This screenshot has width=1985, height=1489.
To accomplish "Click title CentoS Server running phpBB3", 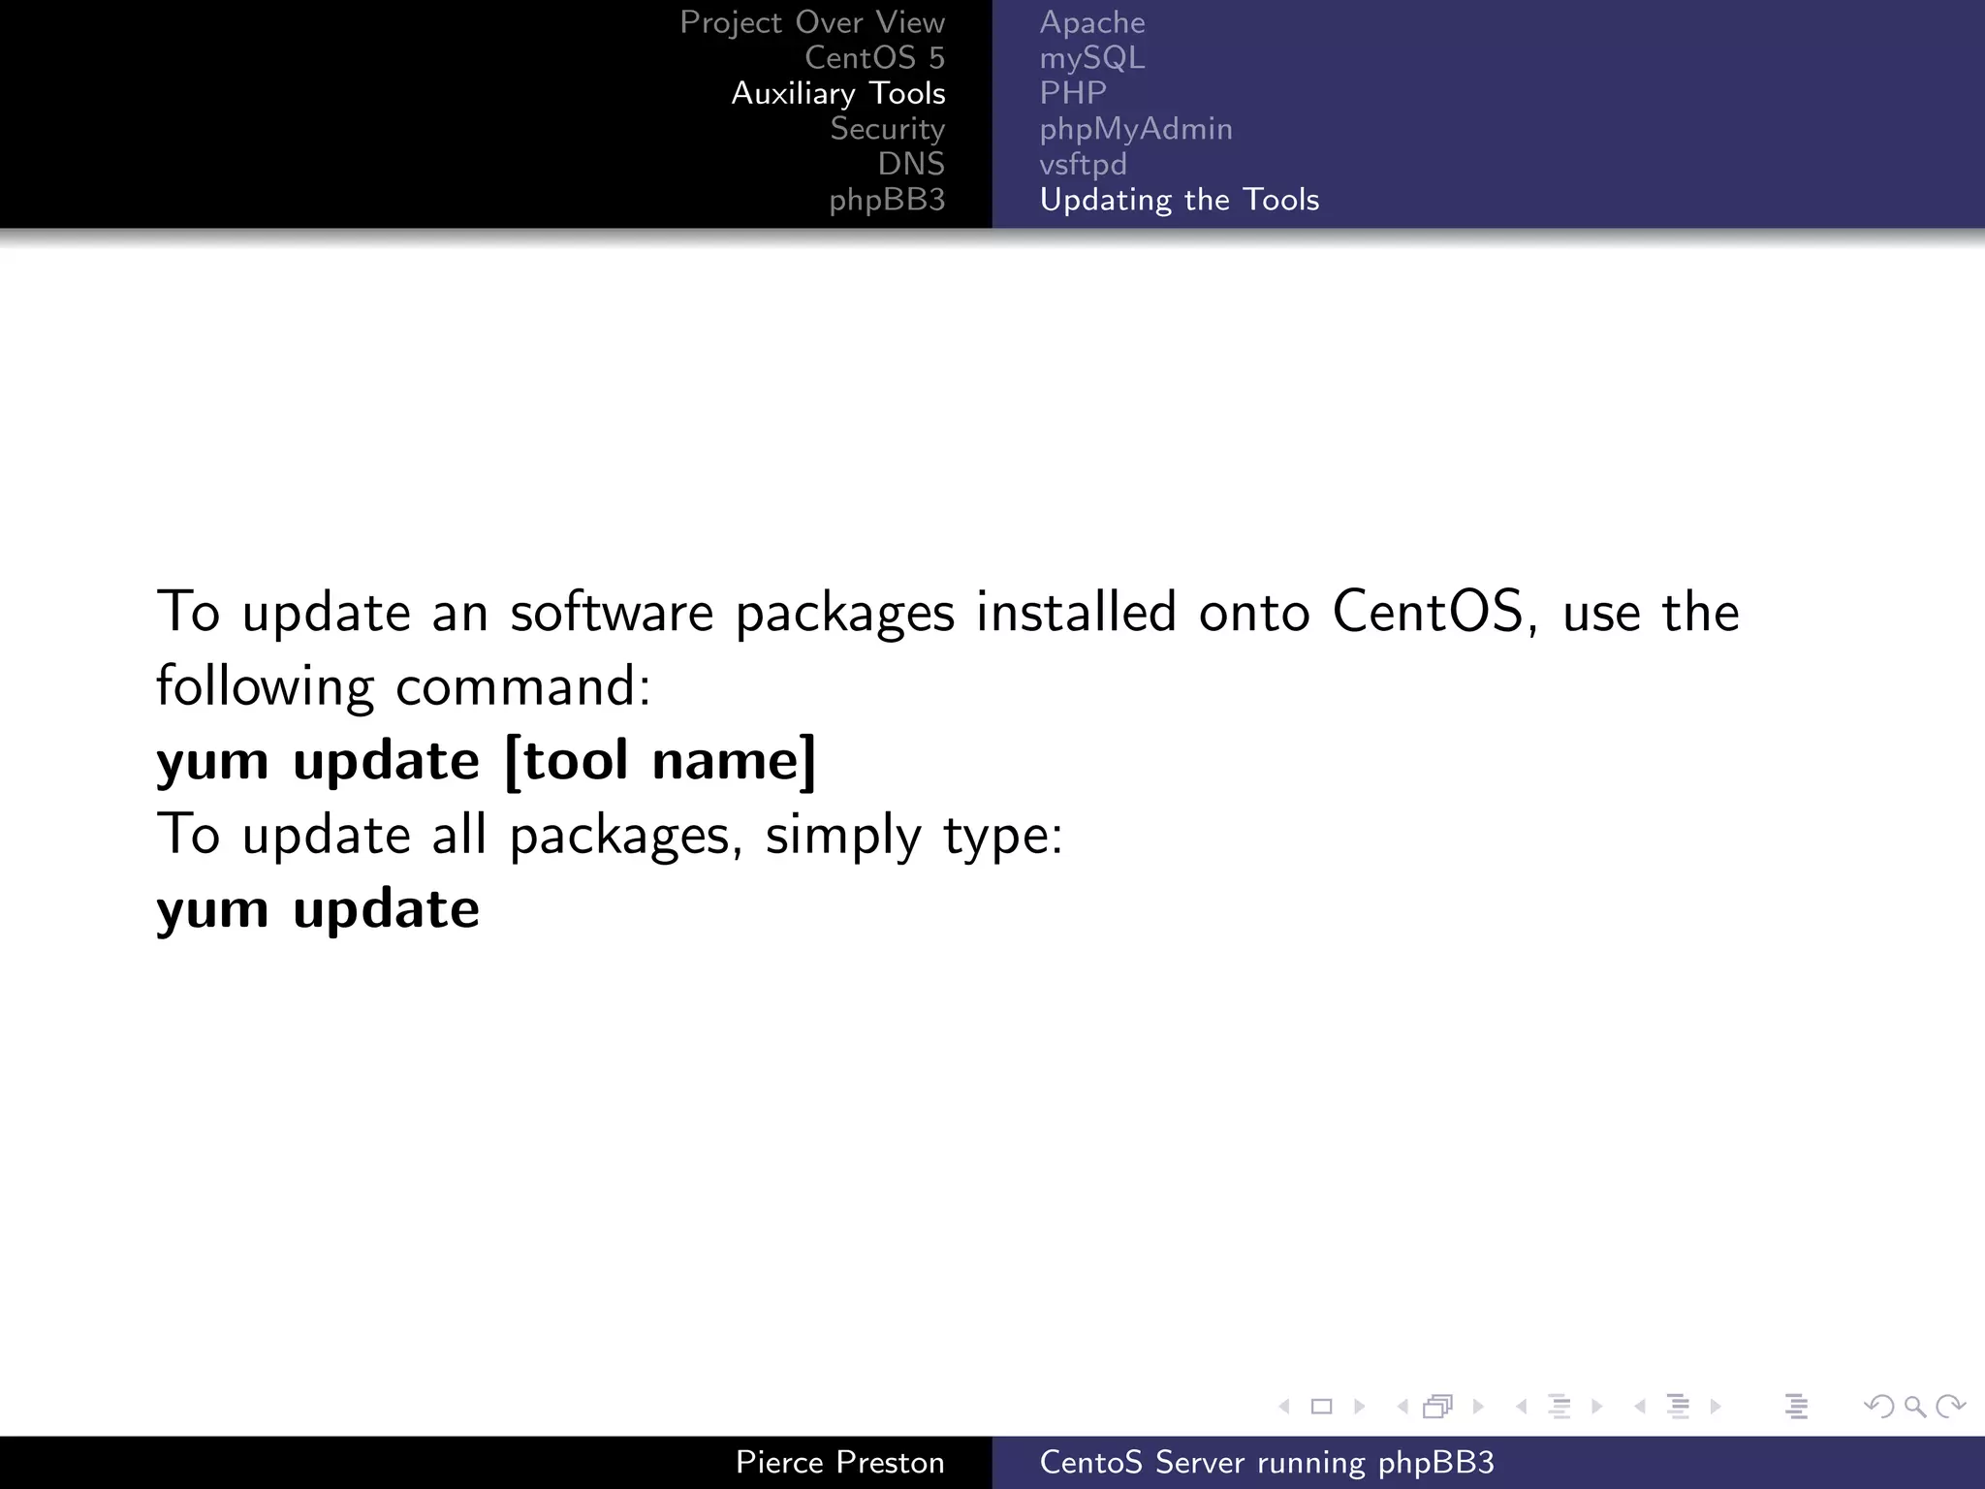I will [x=1267, y=1462].
